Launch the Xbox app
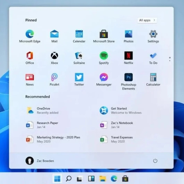184x184 pixels. pos(55,58)
